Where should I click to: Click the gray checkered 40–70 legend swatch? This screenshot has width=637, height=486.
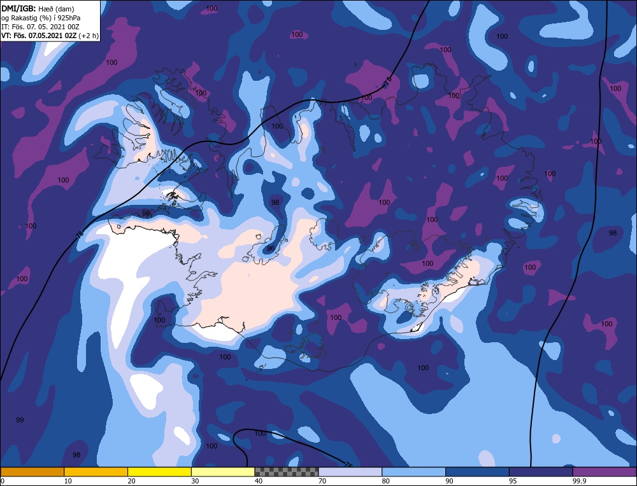pos(287,471)
